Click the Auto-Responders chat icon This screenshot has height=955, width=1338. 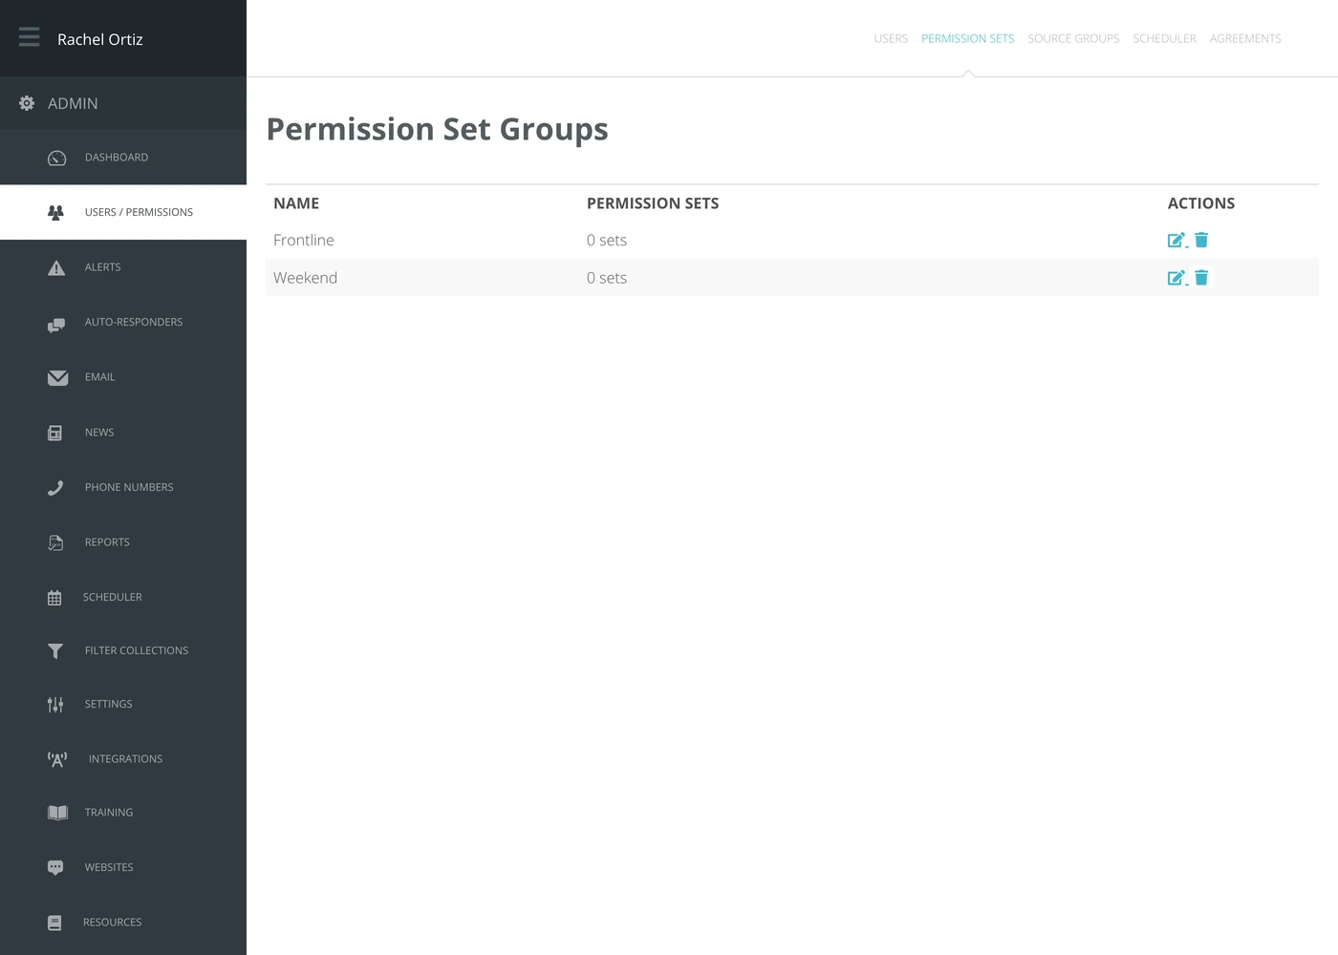(56, 326)
